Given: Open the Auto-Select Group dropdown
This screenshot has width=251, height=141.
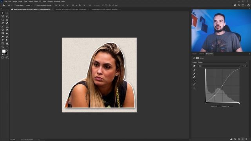Looking at the screenshot, I should (29, 5).
